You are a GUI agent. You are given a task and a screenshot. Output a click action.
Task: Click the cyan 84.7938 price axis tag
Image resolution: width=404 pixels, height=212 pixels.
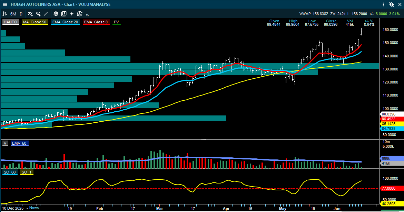click(392, 129)
